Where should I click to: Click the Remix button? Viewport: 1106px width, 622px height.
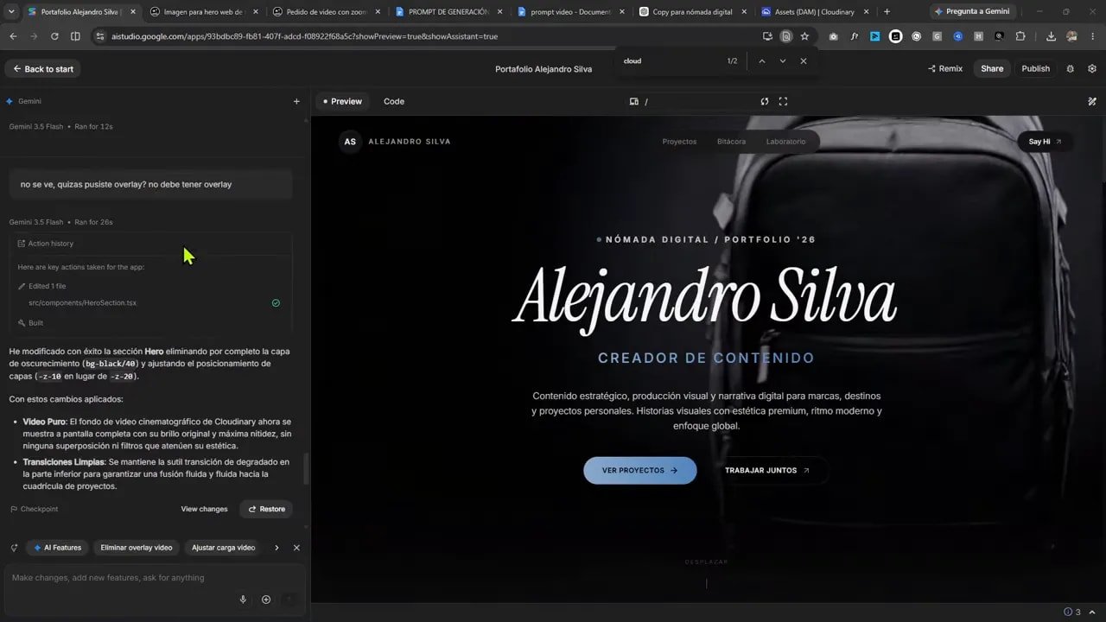(x=945, y=69)
